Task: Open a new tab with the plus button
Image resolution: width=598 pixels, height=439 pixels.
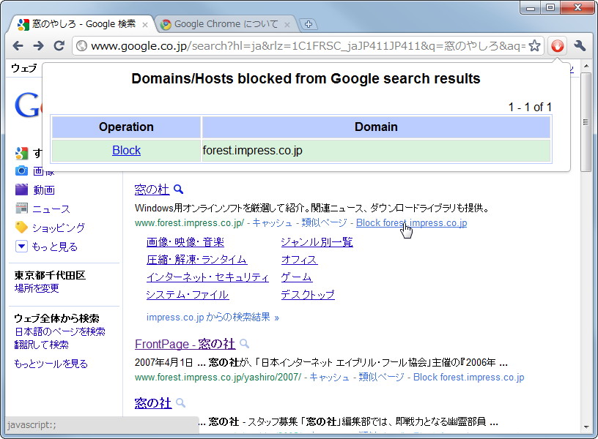Action: [x=309, y=23]
